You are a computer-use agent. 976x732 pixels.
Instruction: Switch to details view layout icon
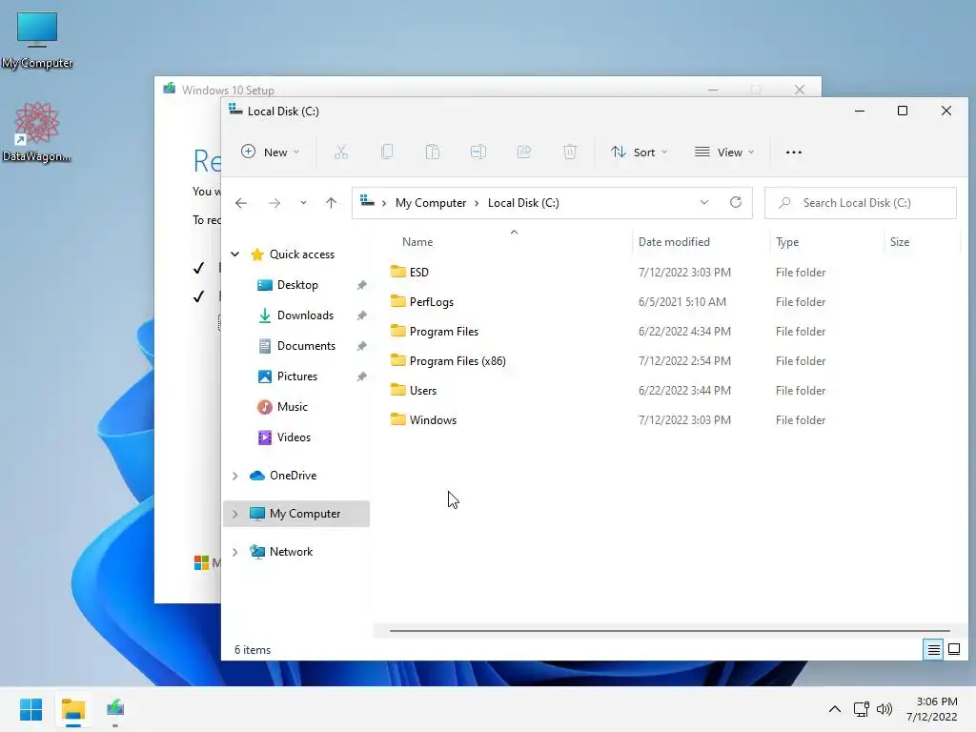point(933,650)
